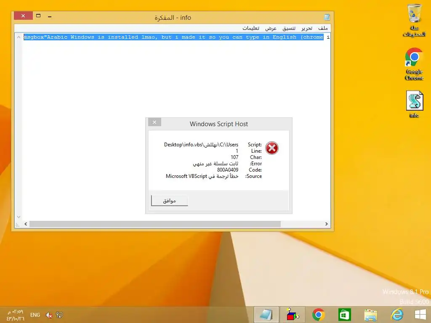The height and width of the screenshot is (323, 431).
Task: Open the تنسيق (Format) menu in Notepad
Action: 289,28
